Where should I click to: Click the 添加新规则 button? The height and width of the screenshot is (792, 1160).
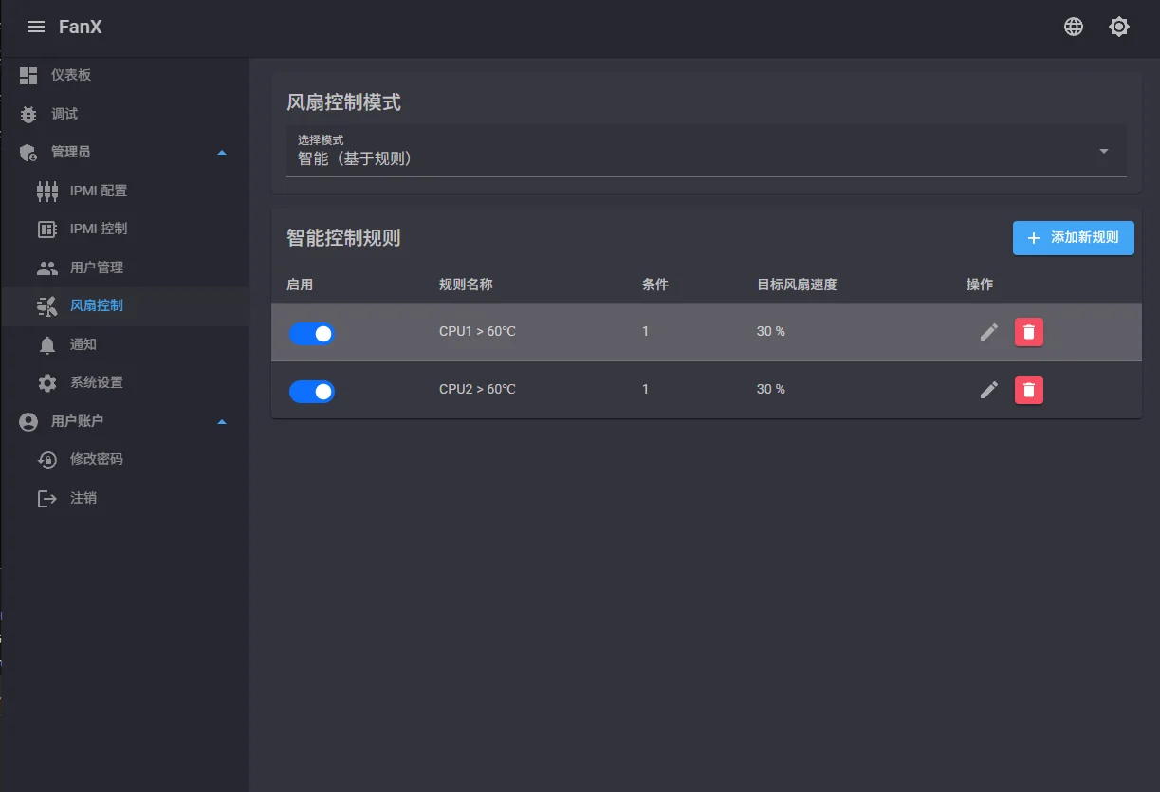point(1074,238)
